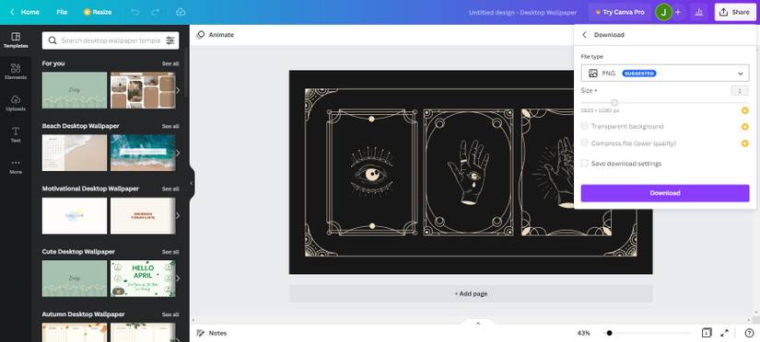760x342 pixels.
Task: Open the help question mark icon
Action: (x=749, y=333)
